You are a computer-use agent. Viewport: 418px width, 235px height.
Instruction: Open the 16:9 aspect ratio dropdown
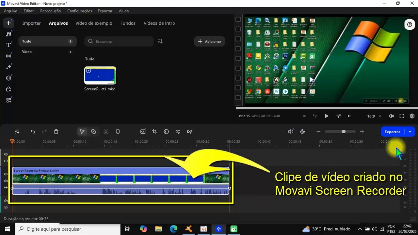(x=375, y=116)
